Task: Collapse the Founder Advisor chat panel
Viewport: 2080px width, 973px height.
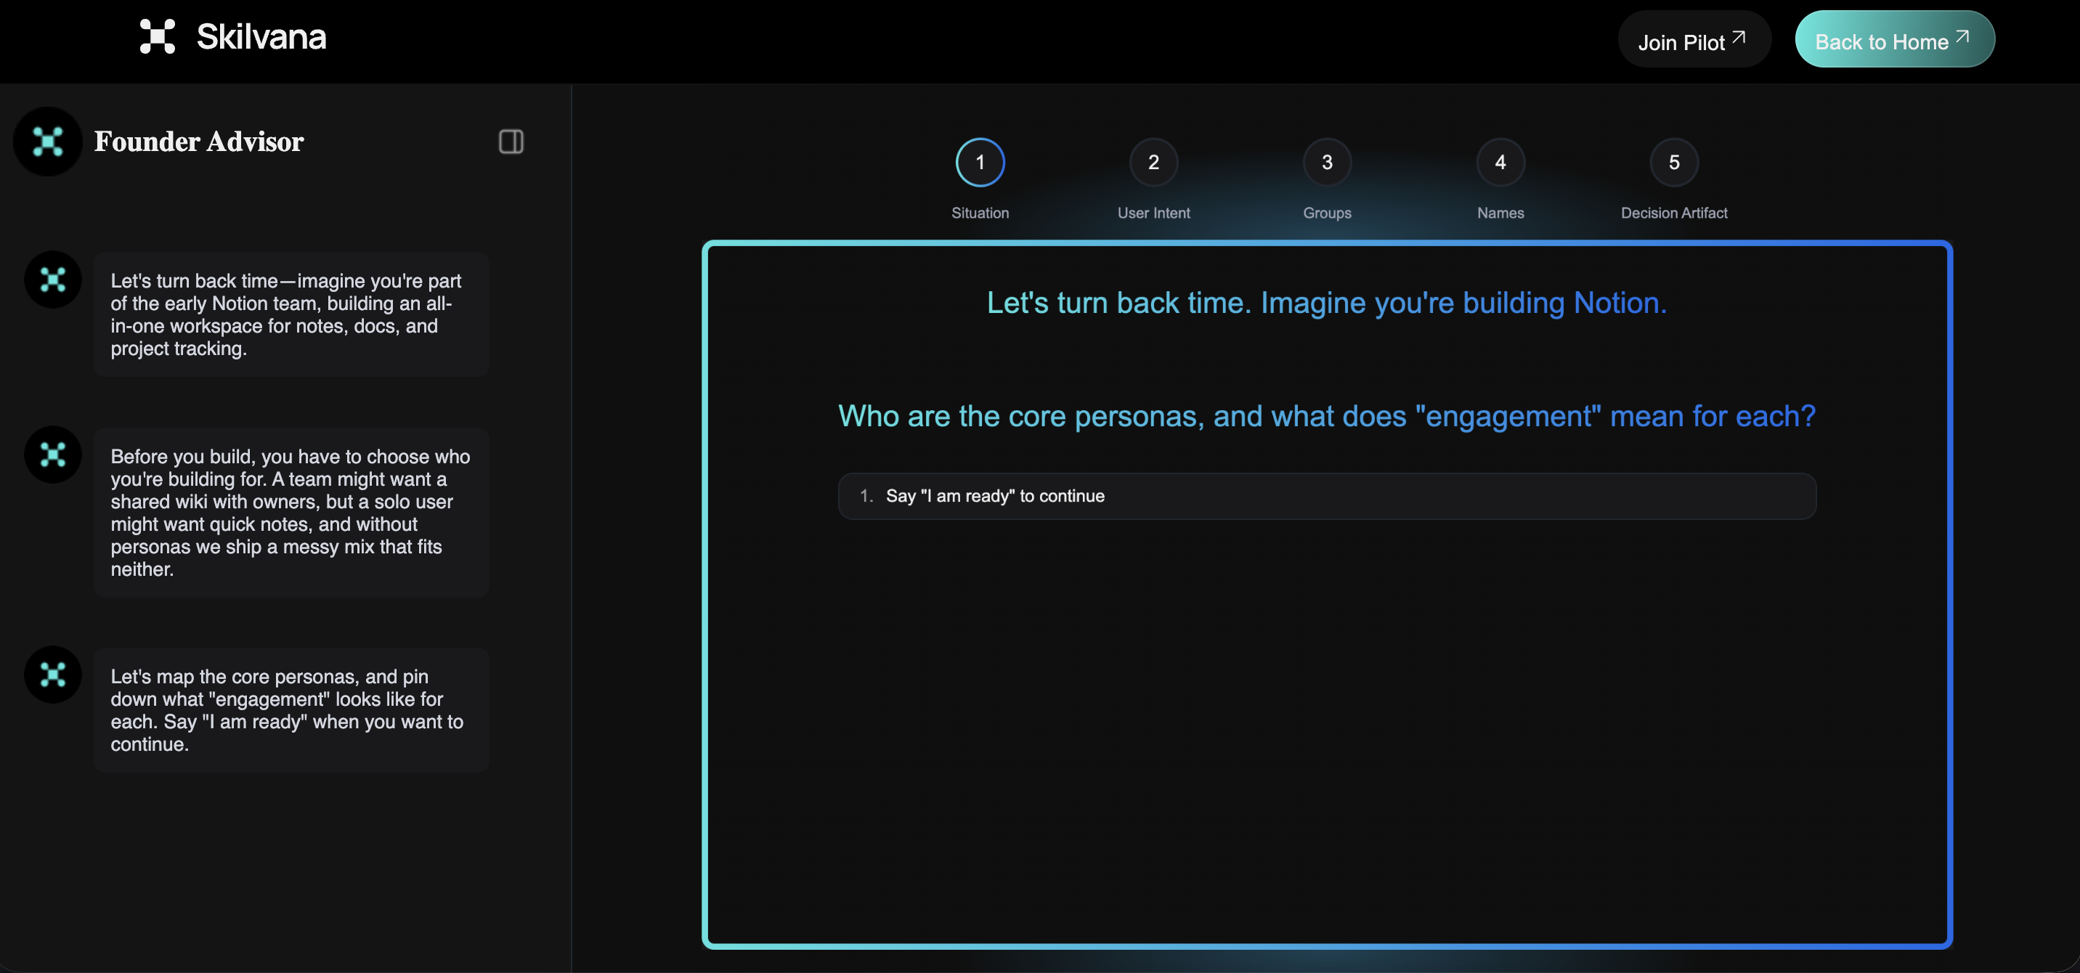Action: tap(511, 142)
